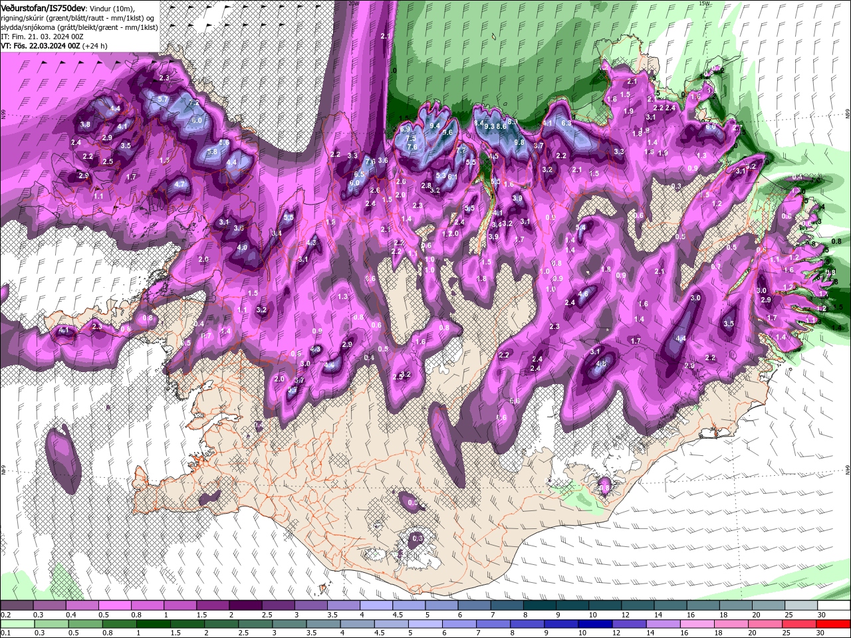Click the 15W longitude label on the top edge
Viewport: 851px width, 638px height.
click(x=704, y=3)
